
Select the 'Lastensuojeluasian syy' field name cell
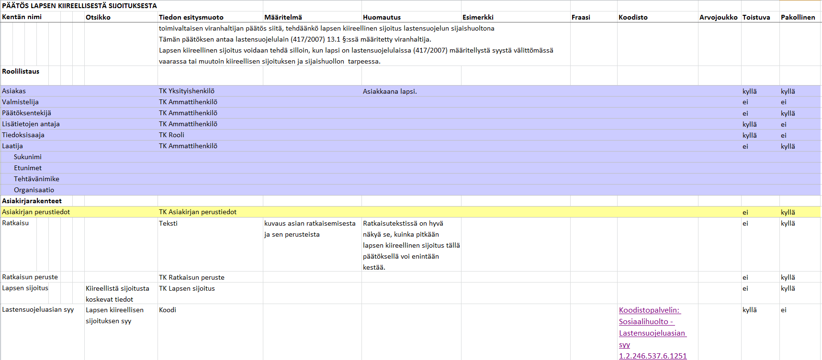coord(38,309)
